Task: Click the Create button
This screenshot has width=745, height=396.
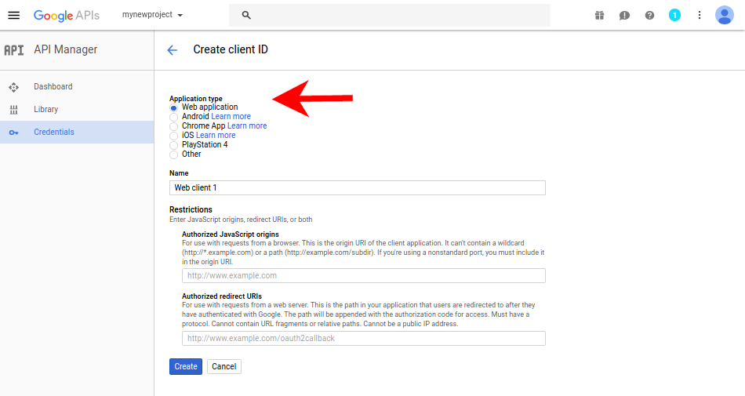Action: coord(186,366)
